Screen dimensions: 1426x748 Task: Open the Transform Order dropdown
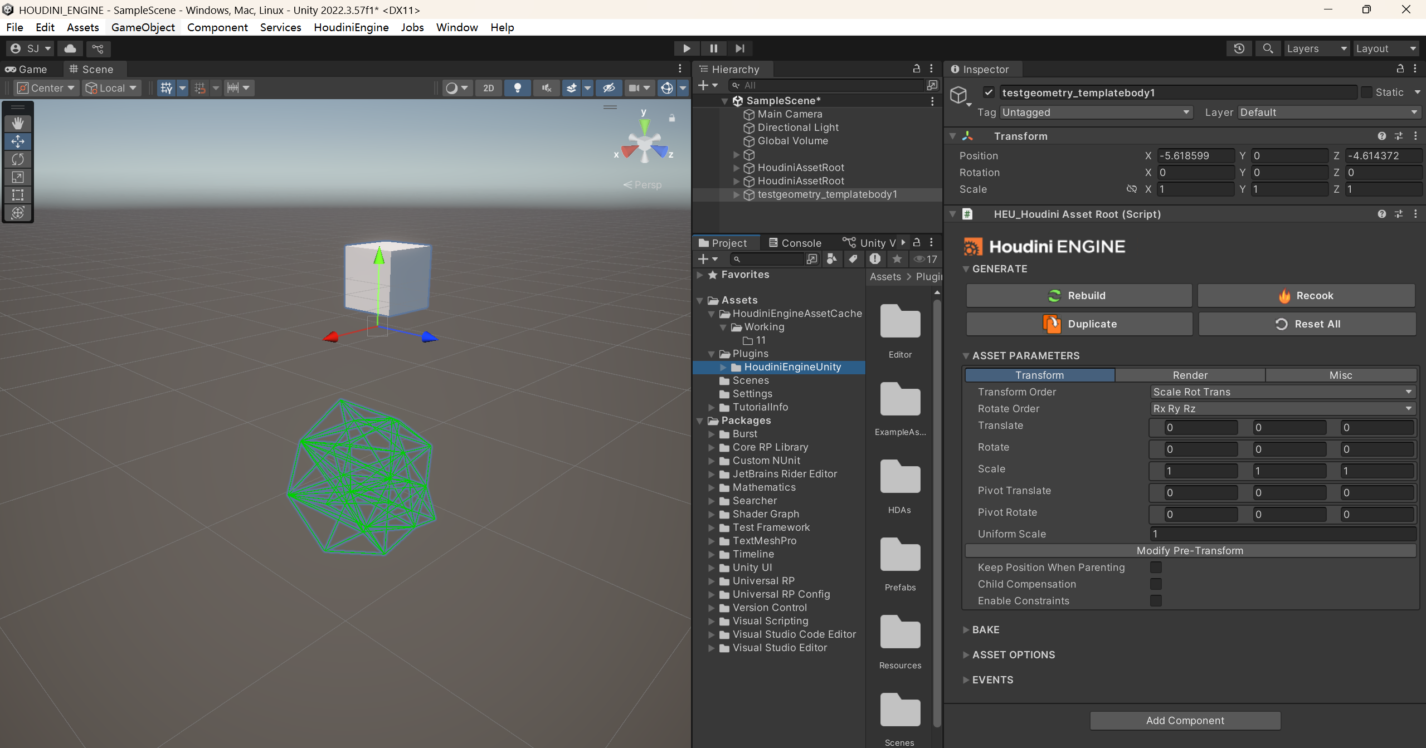pyautogui.click(x=1281, y=392)
